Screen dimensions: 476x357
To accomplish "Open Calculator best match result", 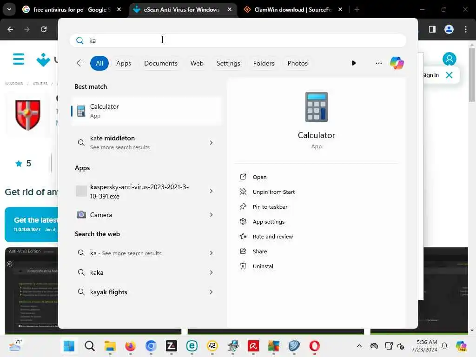I will click(146, 111).
